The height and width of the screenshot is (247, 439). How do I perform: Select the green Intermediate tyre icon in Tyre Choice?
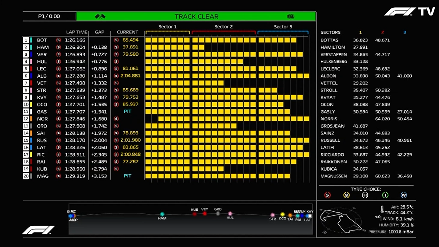pyautogui.click(x=385, y=195)
